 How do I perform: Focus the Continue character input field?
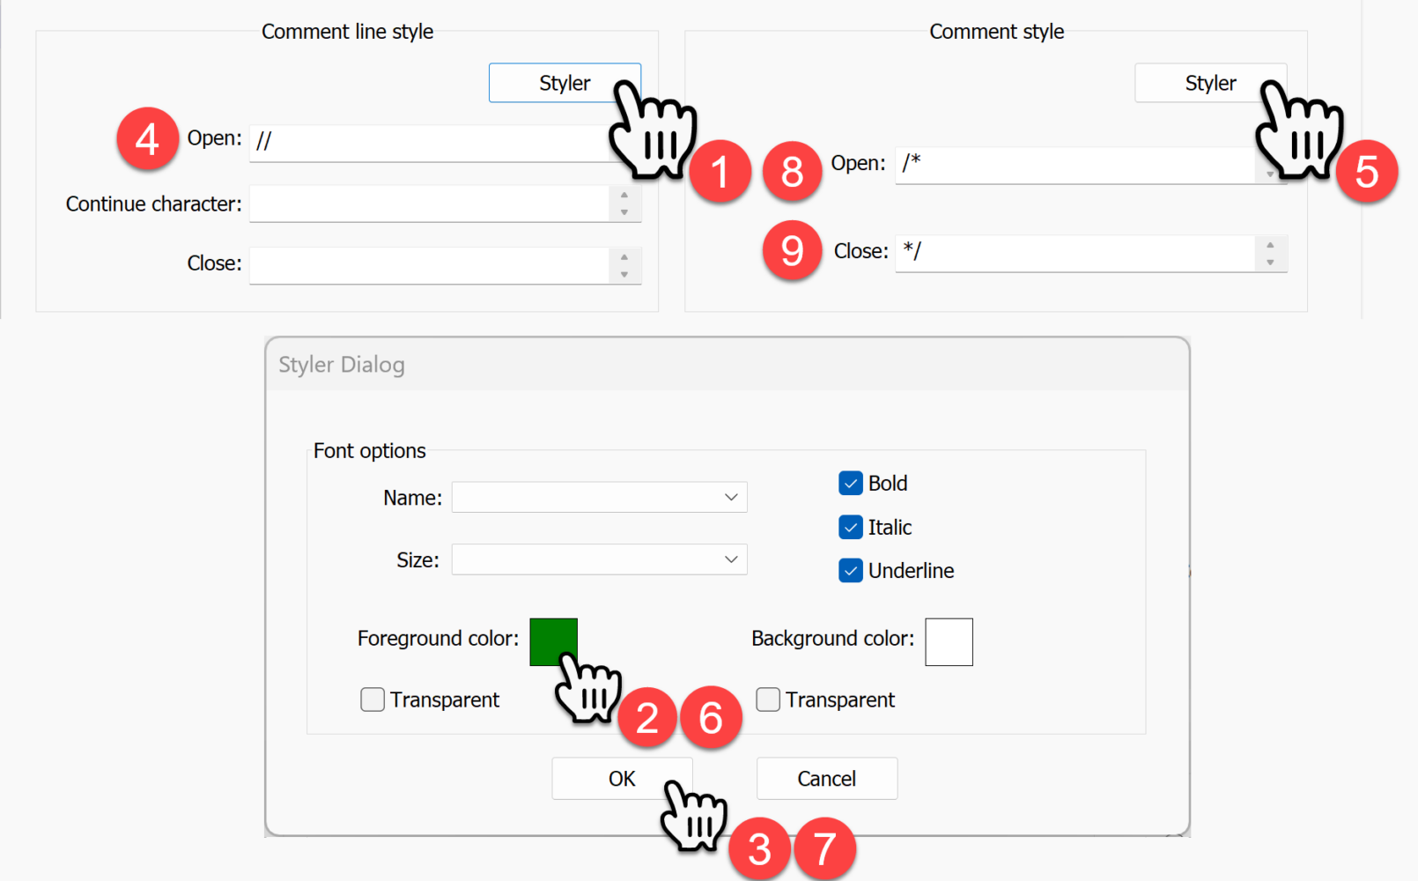pyautogui.click(x=429, y=204)
